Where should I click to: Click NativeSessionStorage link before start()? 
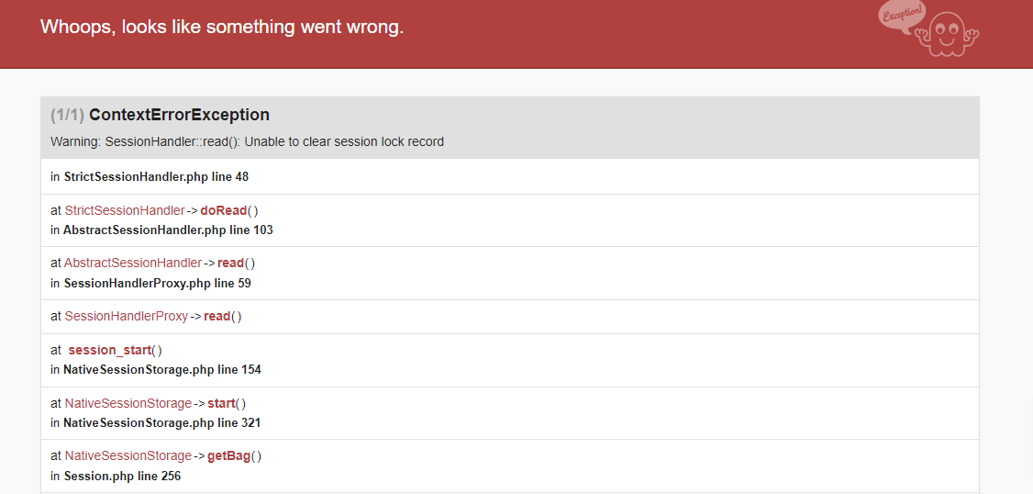[x=128, y=403]
